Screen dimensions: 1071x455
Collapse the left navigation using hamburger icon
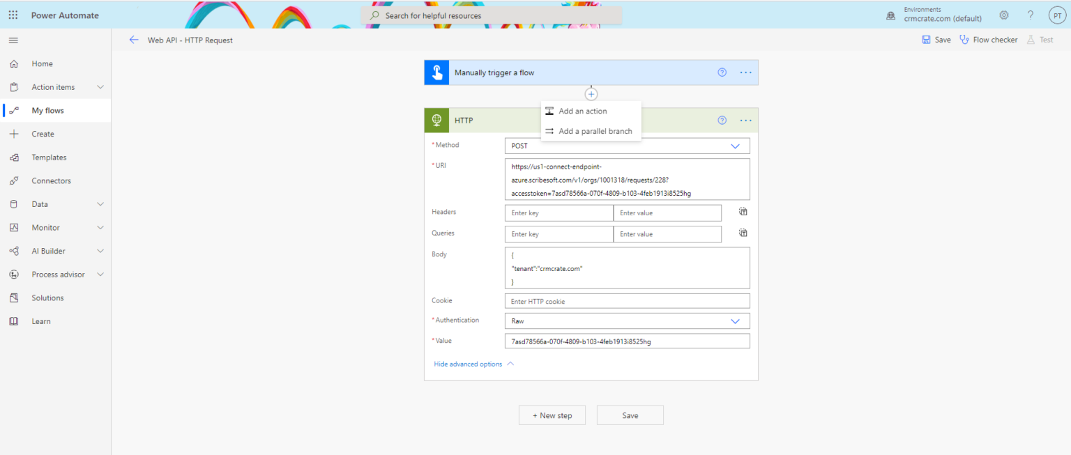tap(13, 40)
